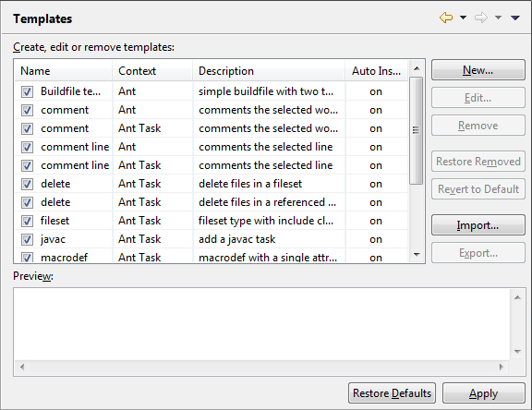
Task: Open the preference page view menu triangle
Action: coord(515,18)
